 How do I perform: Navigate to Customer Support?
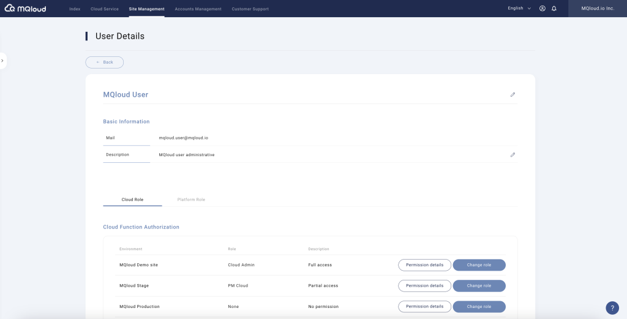click(x=250, y=9)
